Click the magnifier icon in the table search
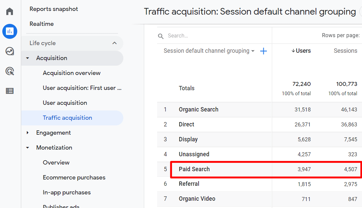 click(161, 35)
